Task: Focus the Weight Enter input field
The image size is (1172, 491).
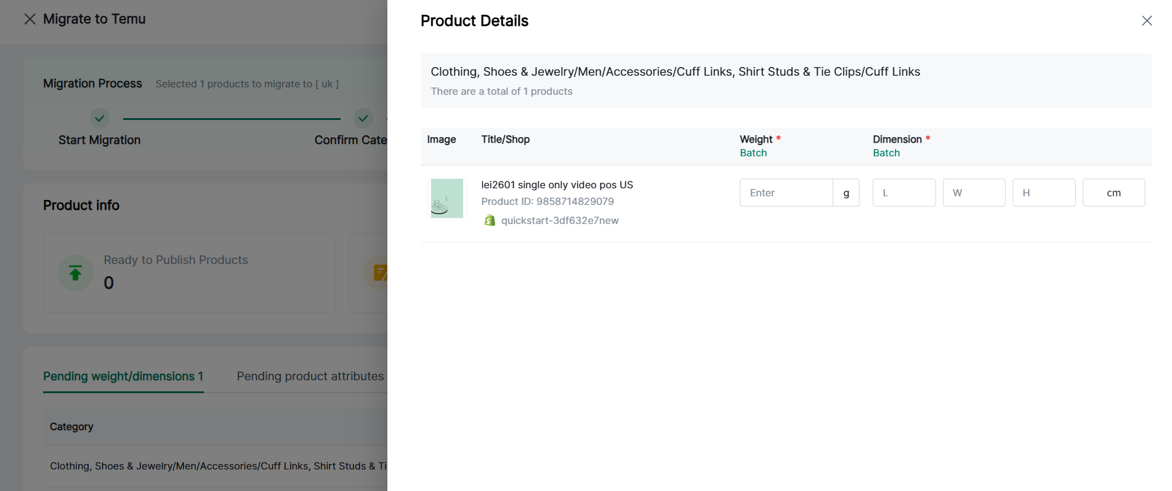Action: pos(786,193)
